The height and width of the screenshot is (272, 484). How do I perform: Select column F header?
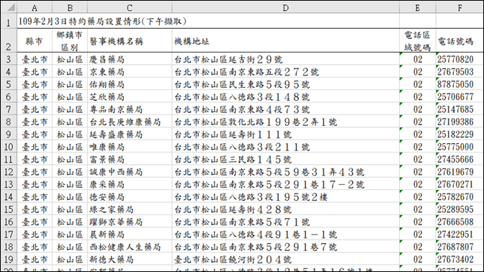tap(460, 7)
